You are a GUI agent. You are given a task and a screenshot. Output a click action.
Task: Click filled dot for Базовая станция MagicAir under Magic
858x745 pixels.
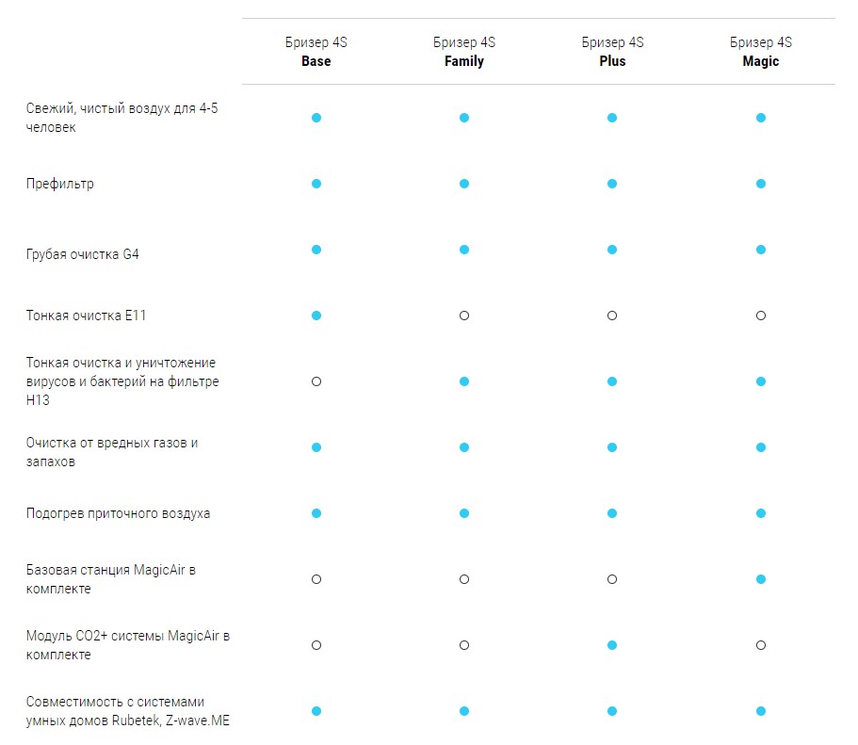click(x=761, y=579)
